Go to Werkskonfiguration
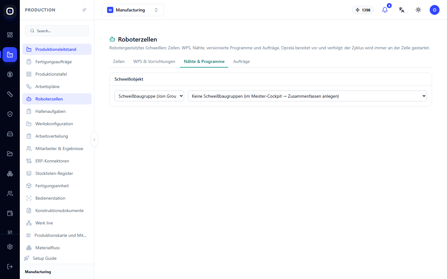 (x=57, y=124)
